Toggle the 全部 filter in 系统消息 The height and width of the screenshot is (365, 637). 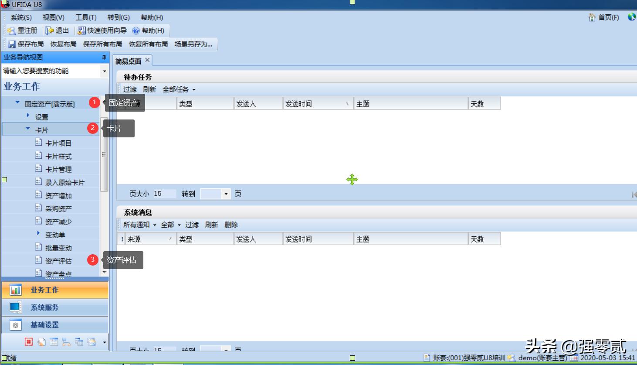coord(168,225)
